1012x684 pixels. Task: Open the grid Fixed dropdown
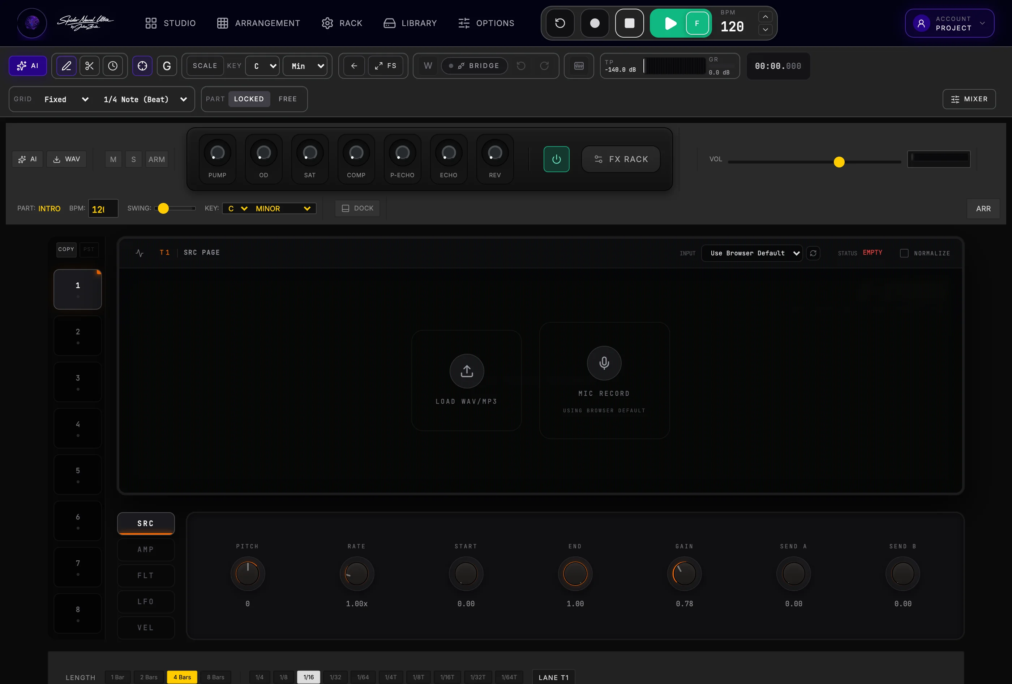(66, 99)
